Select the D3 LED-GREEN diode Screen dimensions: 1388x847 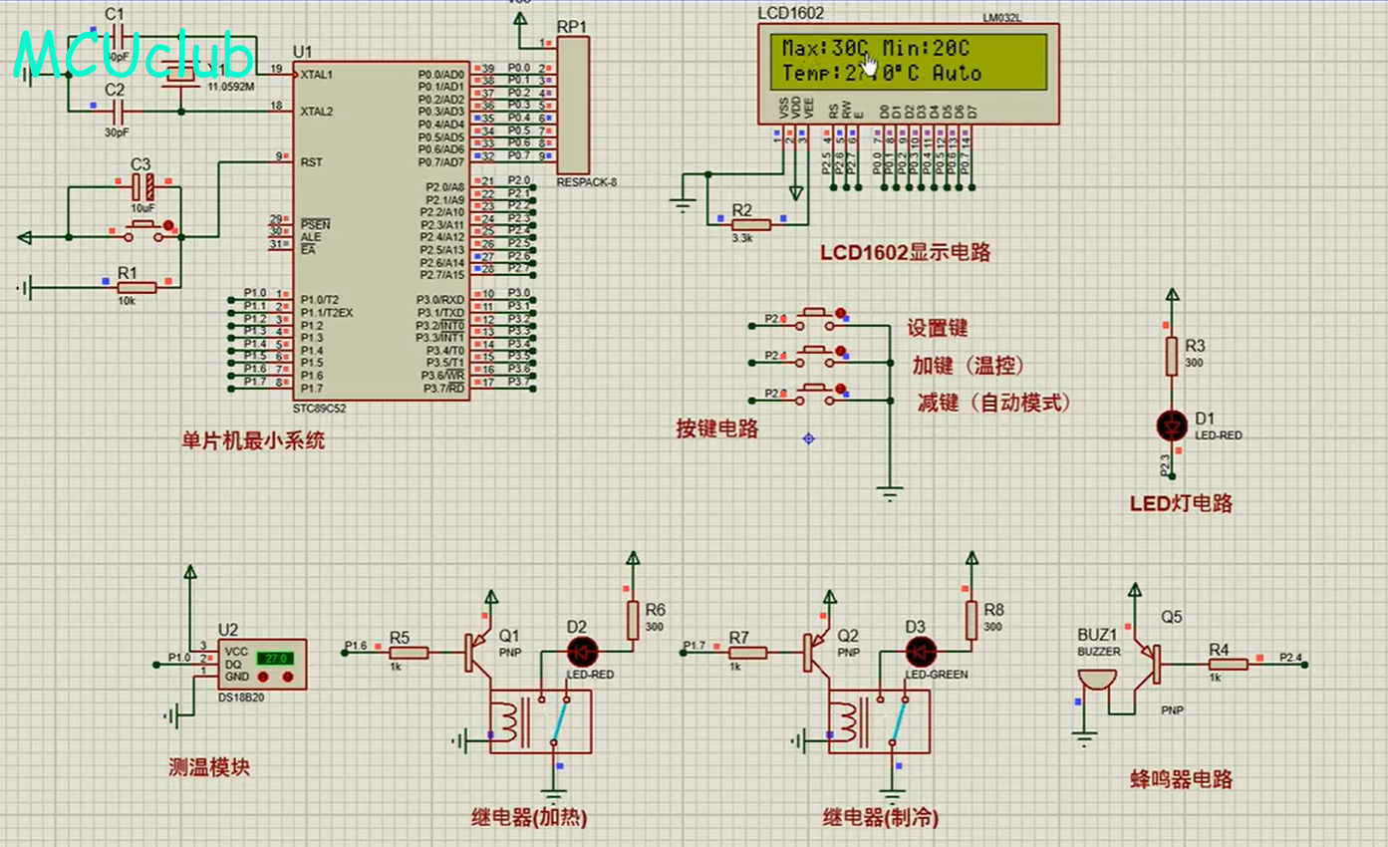click(919, 653)
